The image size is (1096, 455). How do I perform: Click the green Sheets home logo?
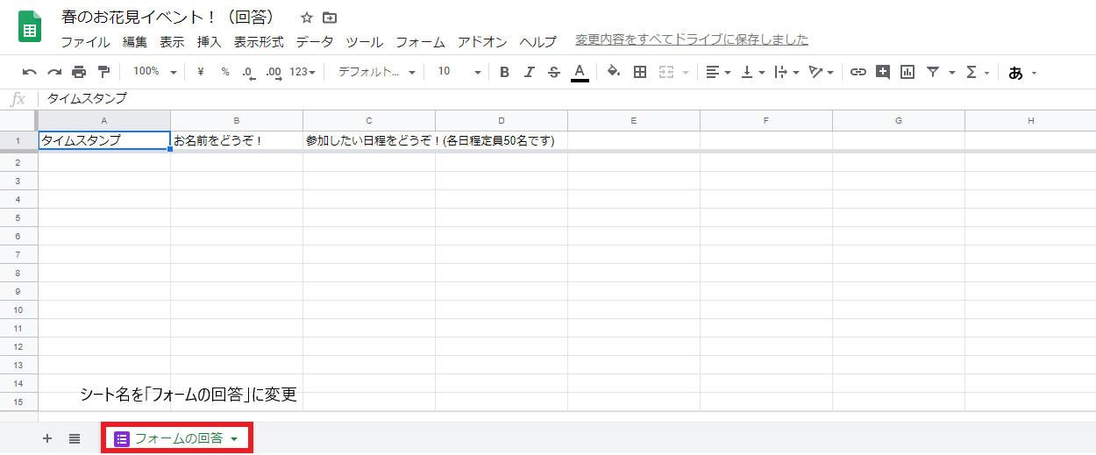31,27
